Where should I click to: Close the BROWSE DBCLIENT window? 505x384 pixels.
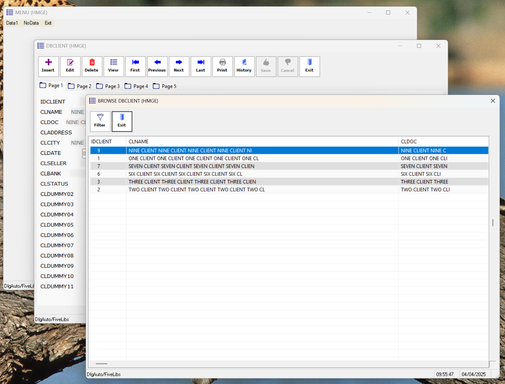(x=493, y=101)
